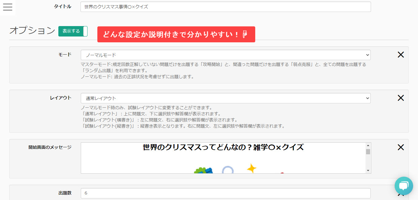Screen dimensions: 418x200
Task: Focus the 出題数 number field
Action: [x=225, y=193]
